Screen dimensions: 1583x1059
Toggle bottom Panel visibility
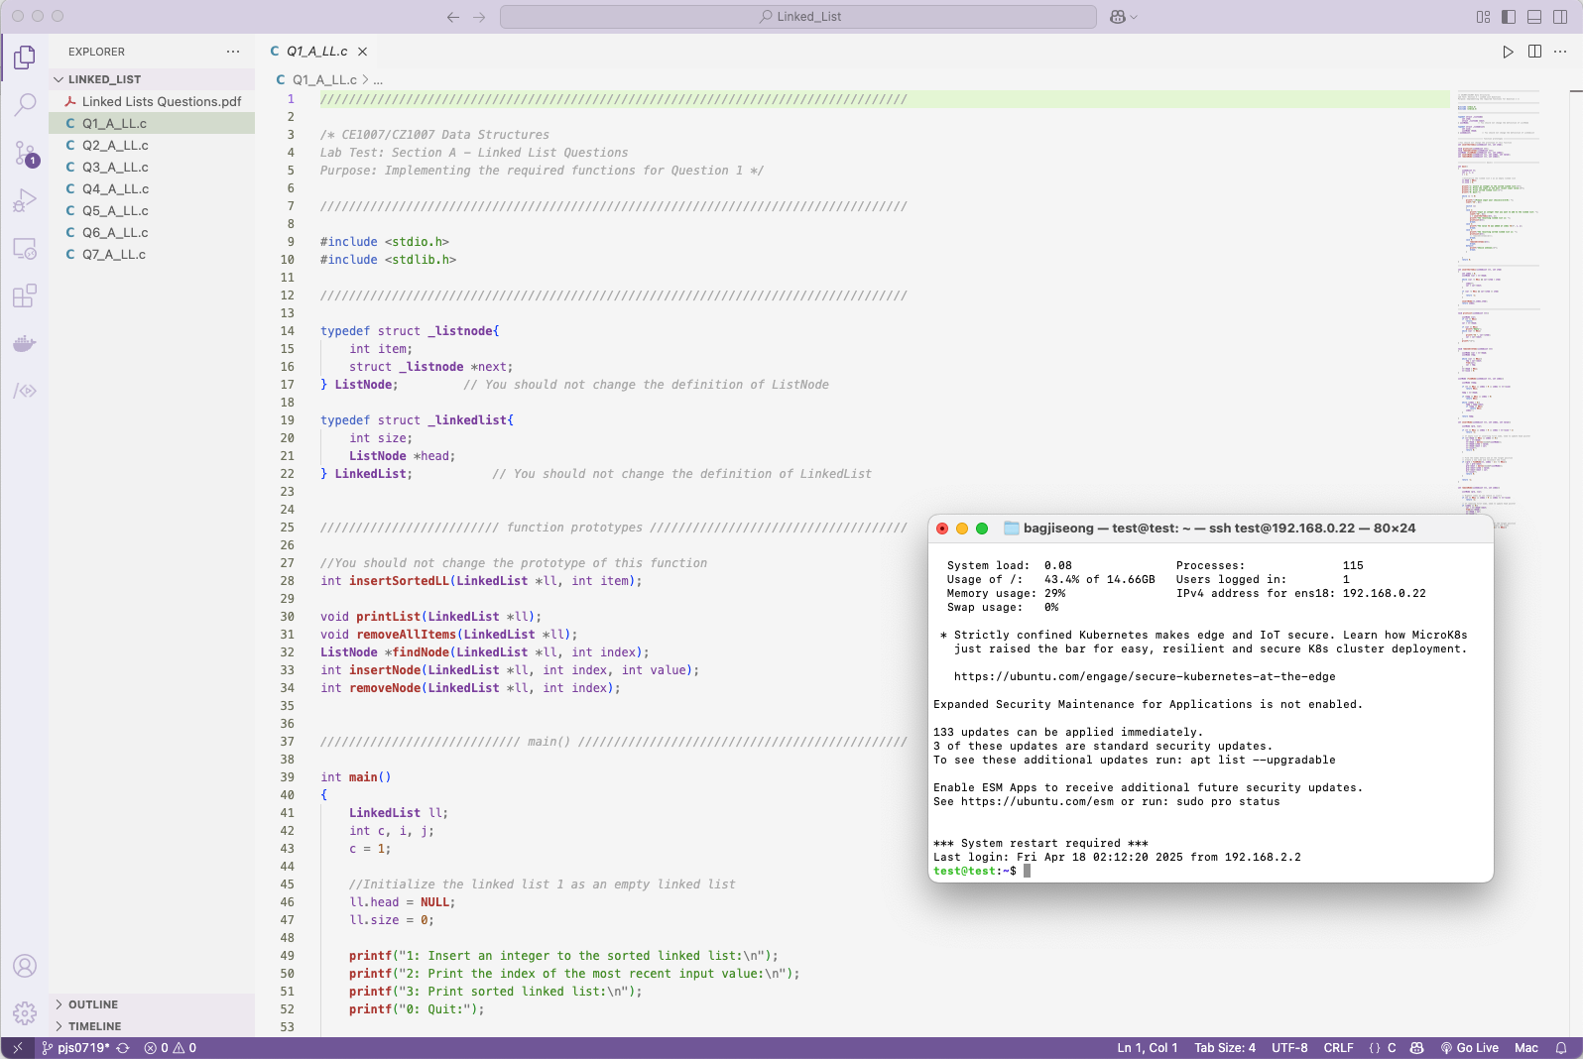click(x=1534, y=17)
